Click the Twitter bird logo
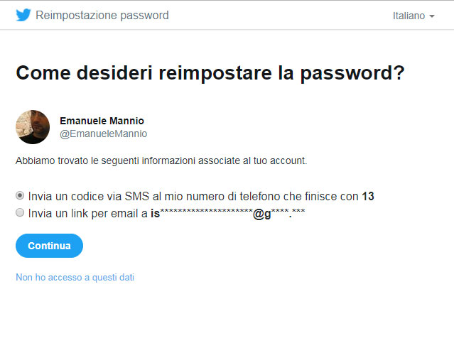 tap(23, 15)
